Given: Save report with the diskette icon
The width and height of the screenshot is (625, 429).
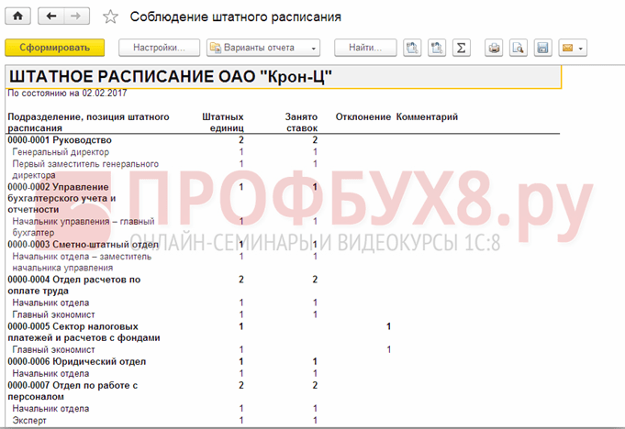Looking at the screenshot, I should tap(543, 48).
